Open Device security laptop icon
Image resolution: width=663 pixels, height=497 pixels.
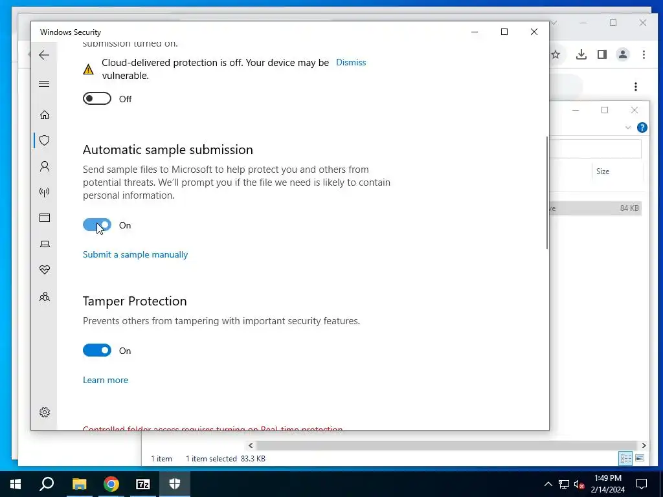pyautogui.click(x=45, y=244)
